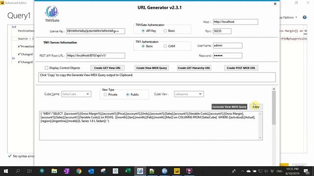The image size is (314, 176).
Task: Open the People icon in system tray
Action: pos(234,171)
